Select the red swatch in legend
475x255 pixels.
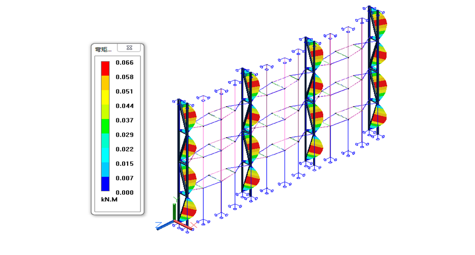coord(105,68)
